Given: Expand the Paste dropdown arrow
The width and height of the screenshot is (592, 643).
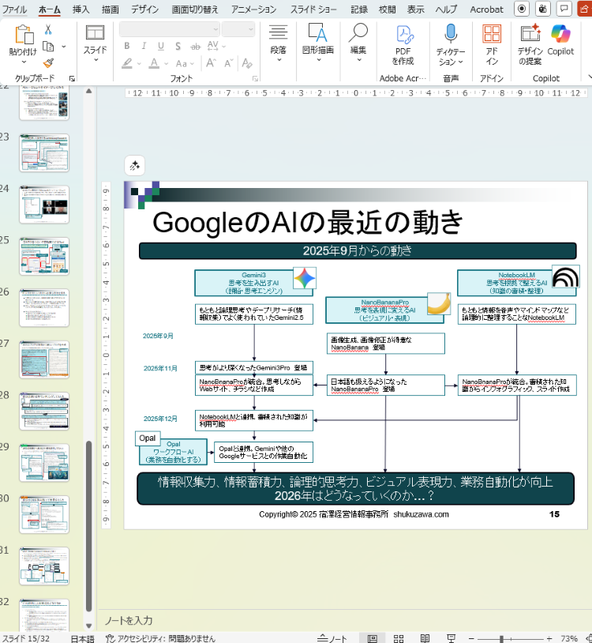Looking at the screenshot, I should tap(23, 62).
